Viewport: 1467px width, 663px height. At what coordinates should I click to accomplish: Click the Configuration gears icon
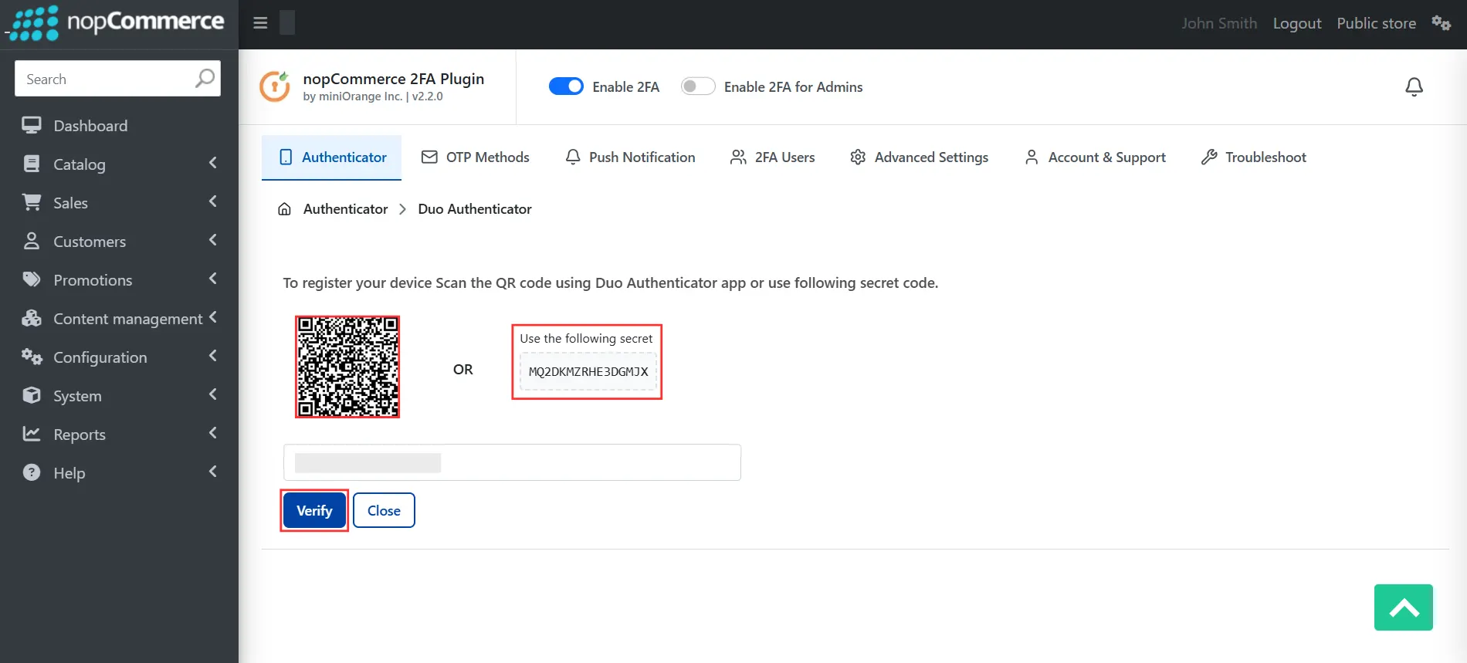(x=32, y=357)
